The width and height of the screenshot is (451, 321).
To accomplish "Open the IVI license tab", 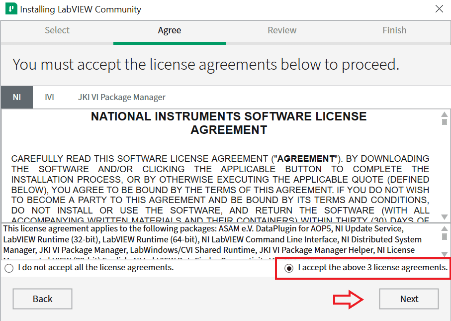I will [x=49, y=97].
